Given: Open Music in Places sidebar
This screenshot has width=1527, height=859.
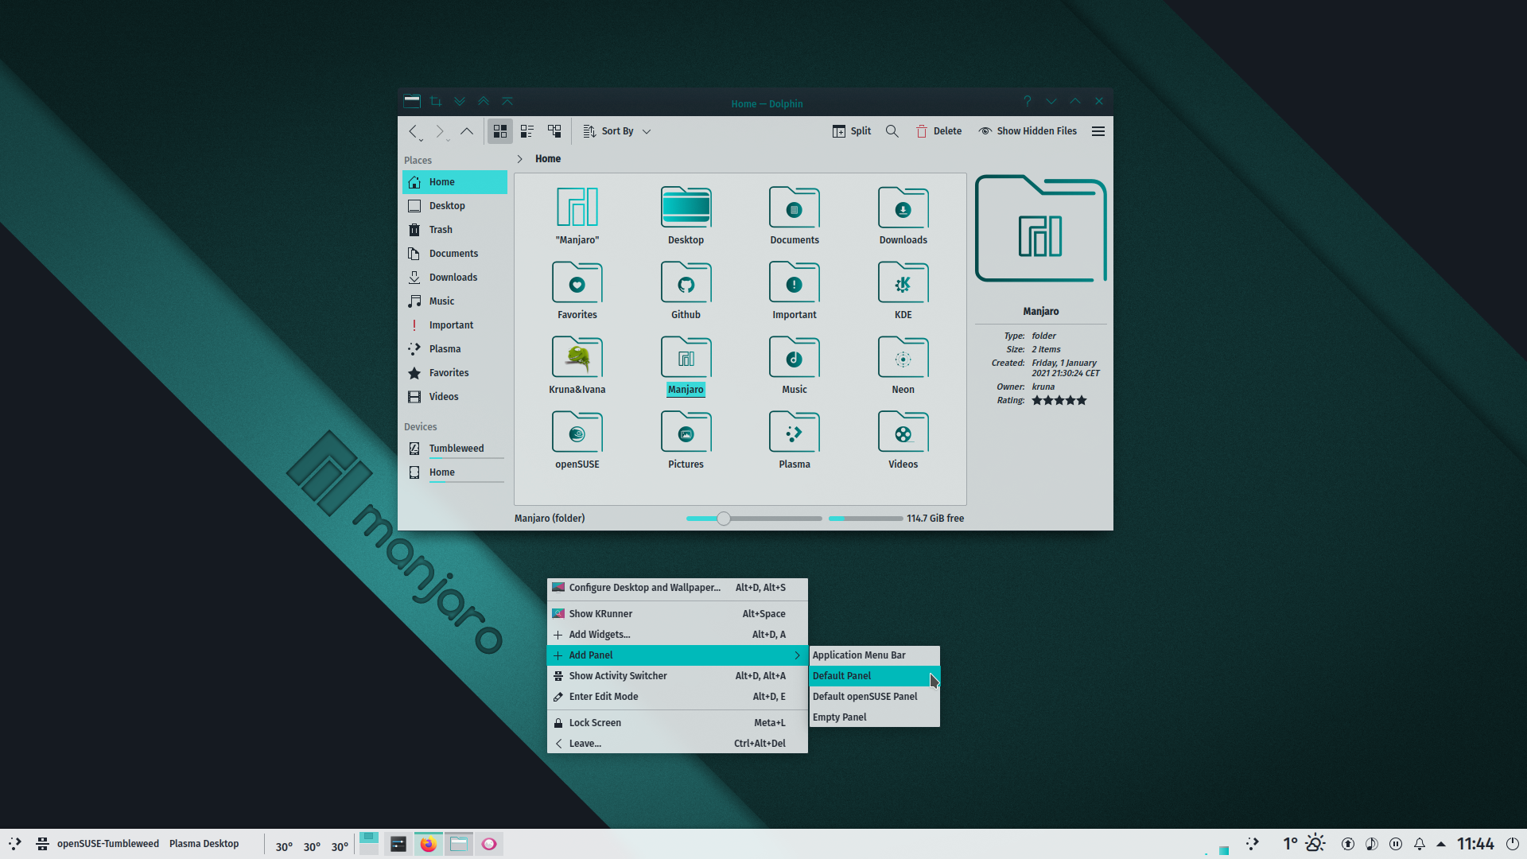Looking at the screenshot, I should [455, 301].
